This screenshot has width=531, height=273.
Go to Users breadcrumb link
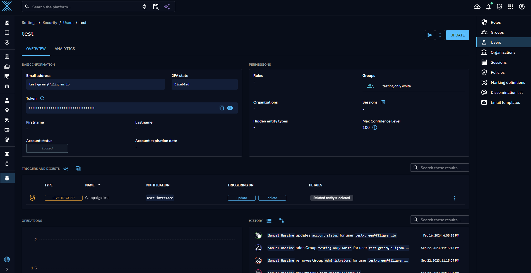point(68,23)
